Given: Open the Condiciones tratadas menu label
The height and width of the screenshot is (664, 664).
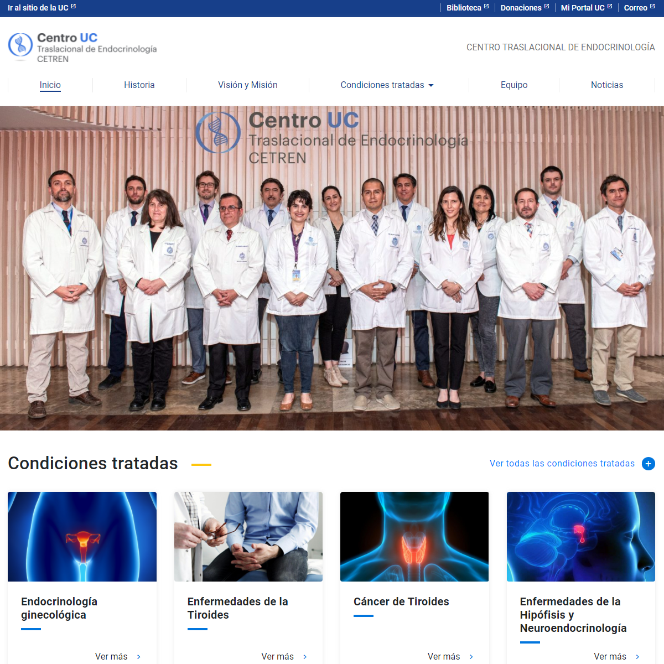Looking at the screenshot, I should point(382,85).
